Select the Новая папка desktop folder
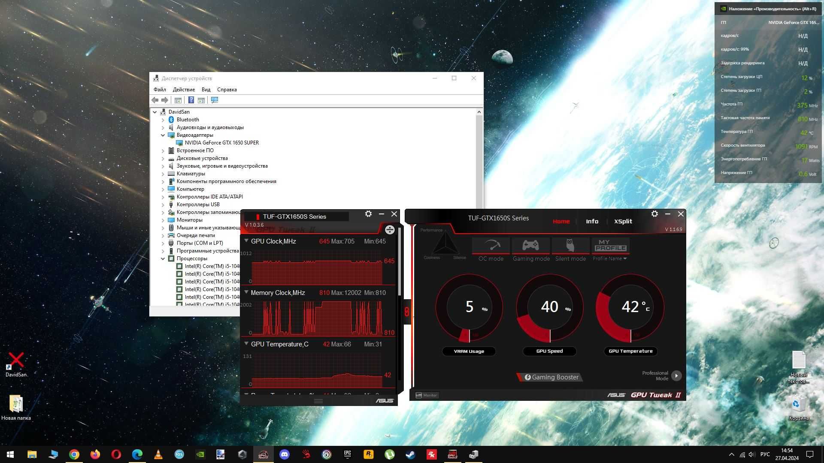824x463 pixels. 16,408
